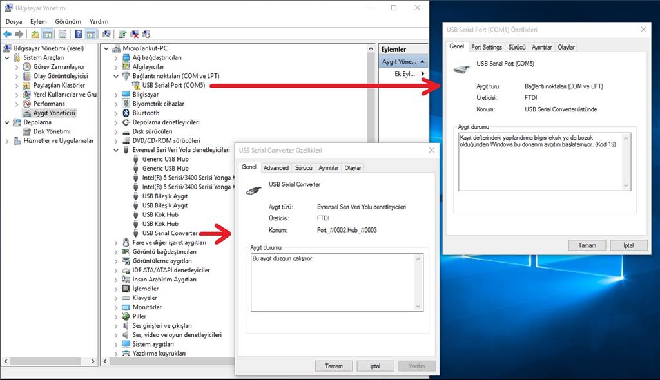Viewport: 660px width, 380px height.
Task: Toggle the Show/Hide action pane icon
Action: point(91,34)
